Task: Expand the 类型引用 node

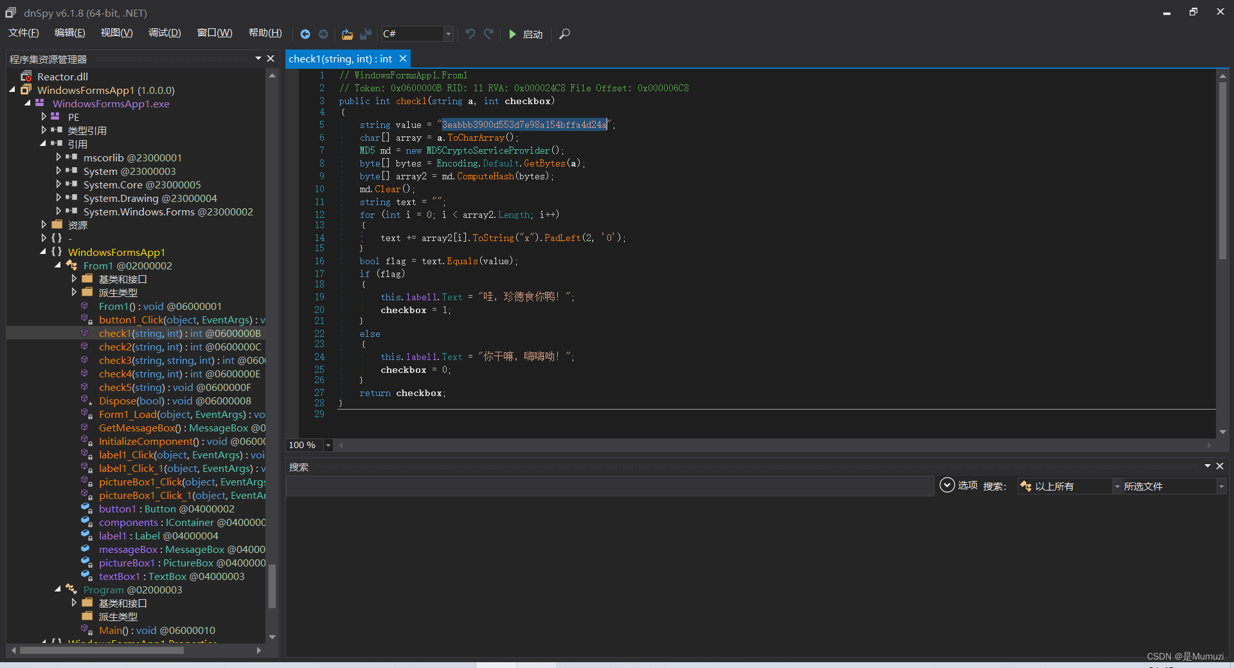Action: click(43, 131)
